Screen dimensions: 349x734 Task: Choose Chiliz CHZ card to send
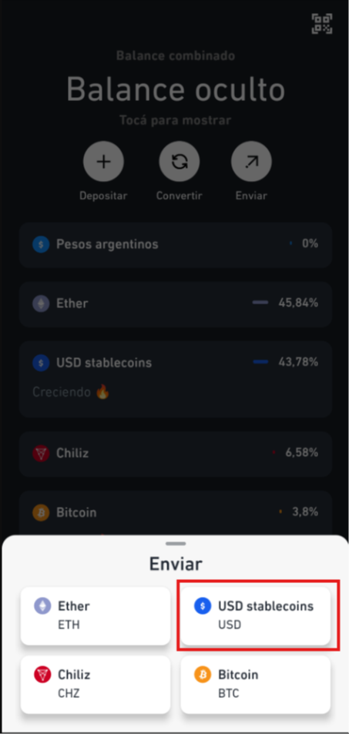pos(96,685)
